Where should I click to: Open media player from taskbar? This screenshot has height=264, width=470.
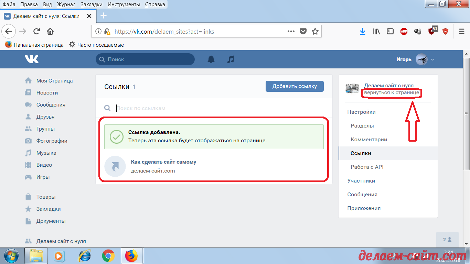coord(60,256)
